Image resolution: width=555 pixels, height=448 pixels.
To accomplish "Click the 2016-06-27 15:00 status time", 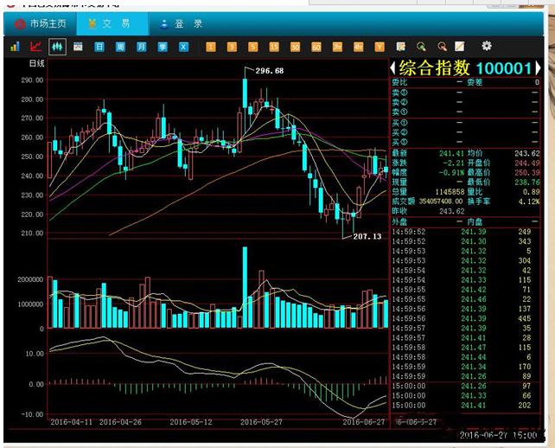I will coord(498,435).
